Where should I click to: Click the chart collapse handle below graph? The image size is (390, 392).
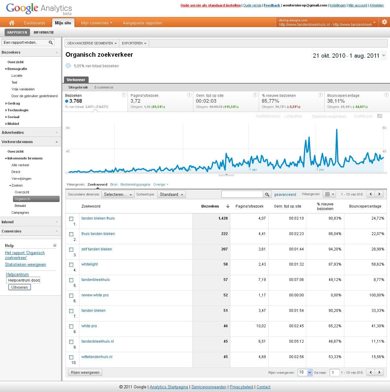coord(226,175)
